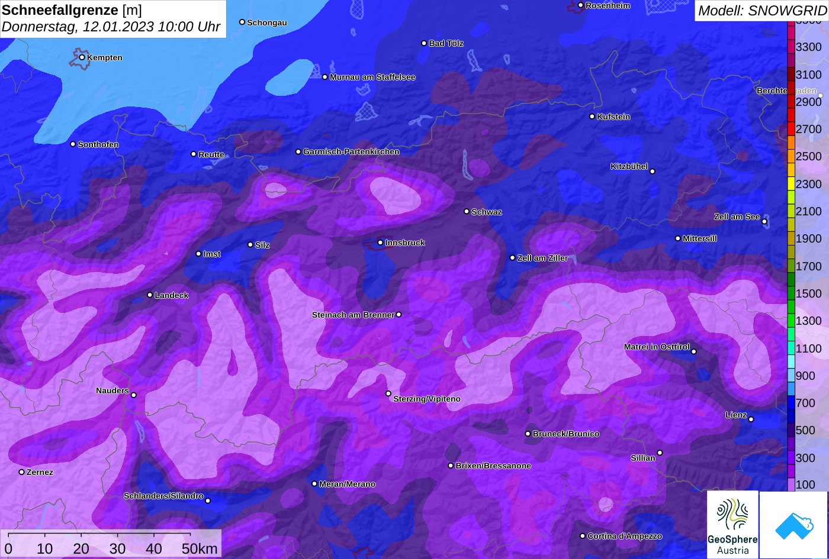The width and height of the screenshot is (829, 559).
Task: Select the Zernez location dot
Action: (x=22, y=472)
